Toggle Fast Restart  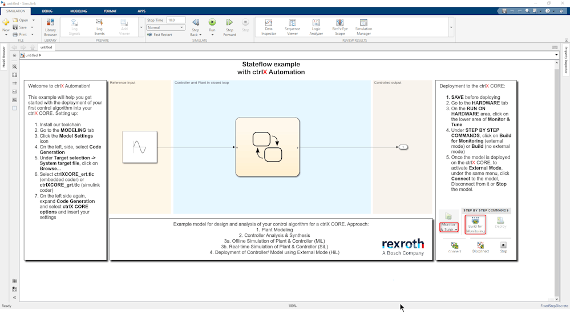[160, 35]
